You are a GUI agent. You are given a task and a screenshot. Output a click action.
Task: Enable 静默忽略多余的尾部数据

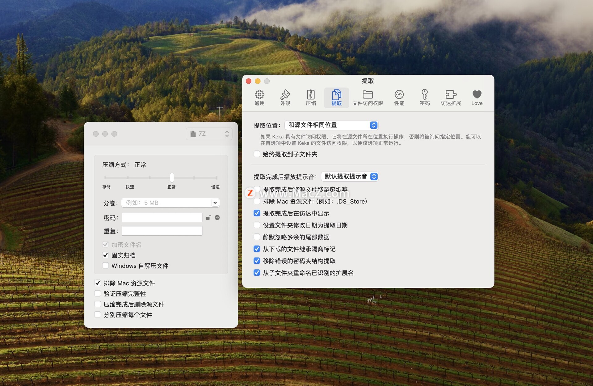coord(257,237)
